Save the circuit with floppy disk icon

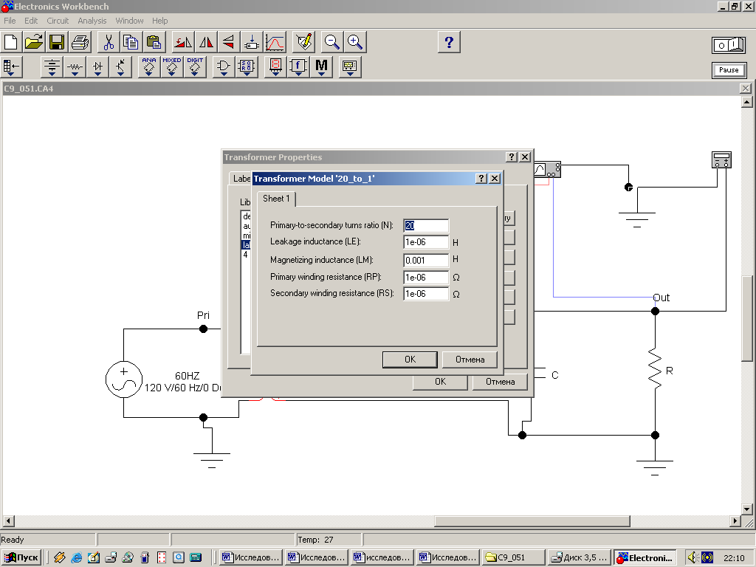pos(57,42)
